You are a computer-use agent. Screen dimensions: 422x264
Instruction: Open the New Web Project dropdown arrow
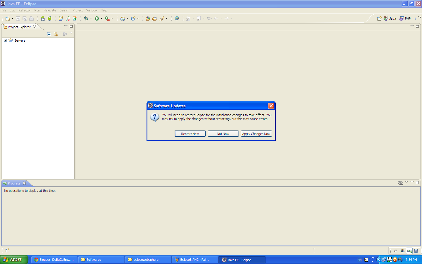click(x=127, y=18)
